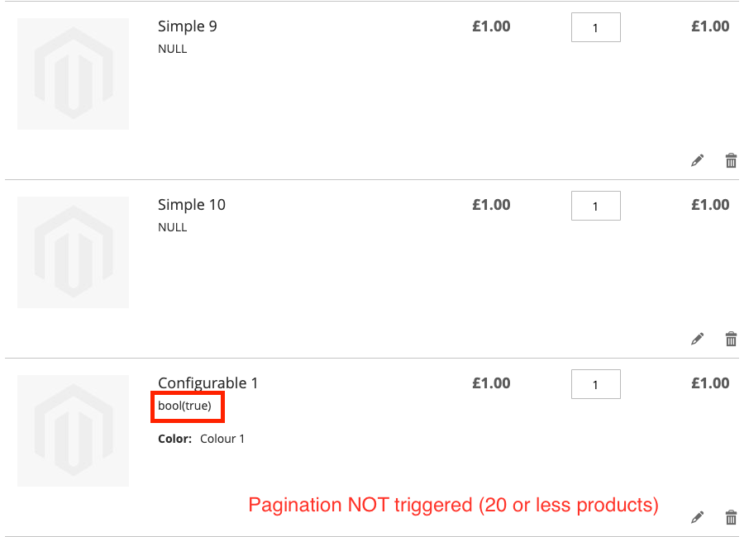Delete Simple 10 using trash icon
749x537 pixels.
point(731,339)
